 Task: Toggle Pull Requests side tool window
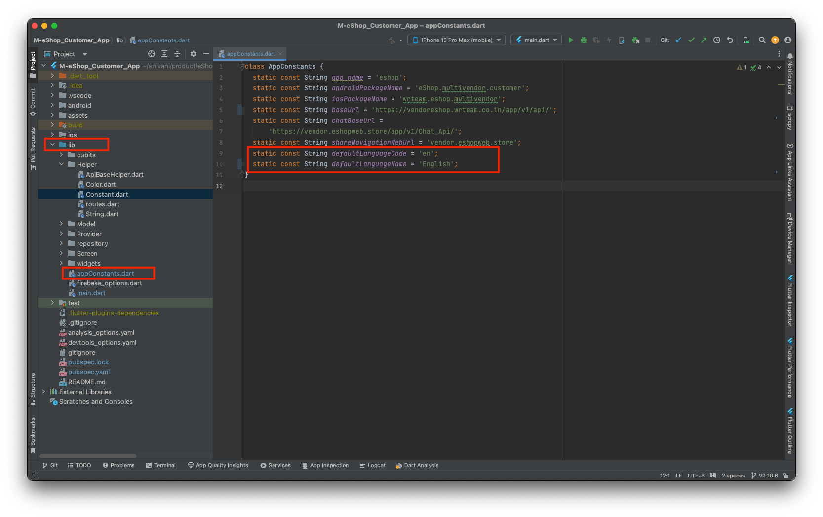(33, 149)
